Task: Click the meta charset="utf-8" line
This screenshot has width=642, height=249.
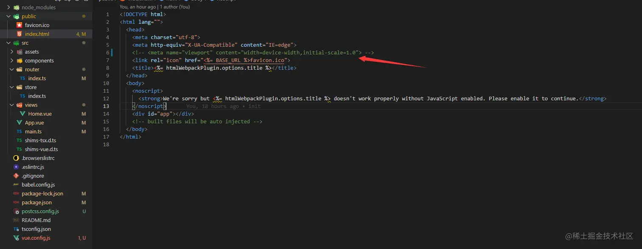Action: [x=166, y=37]
